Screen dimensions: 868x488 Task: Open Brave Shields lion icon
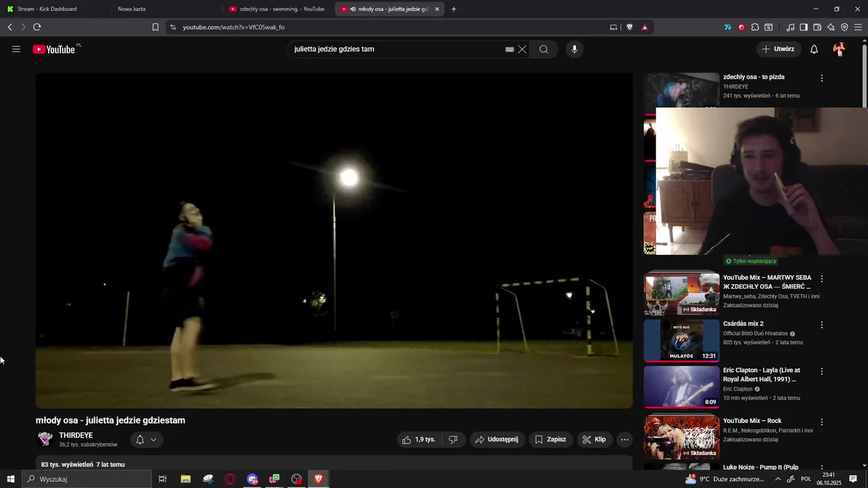[x=630, y=27]
